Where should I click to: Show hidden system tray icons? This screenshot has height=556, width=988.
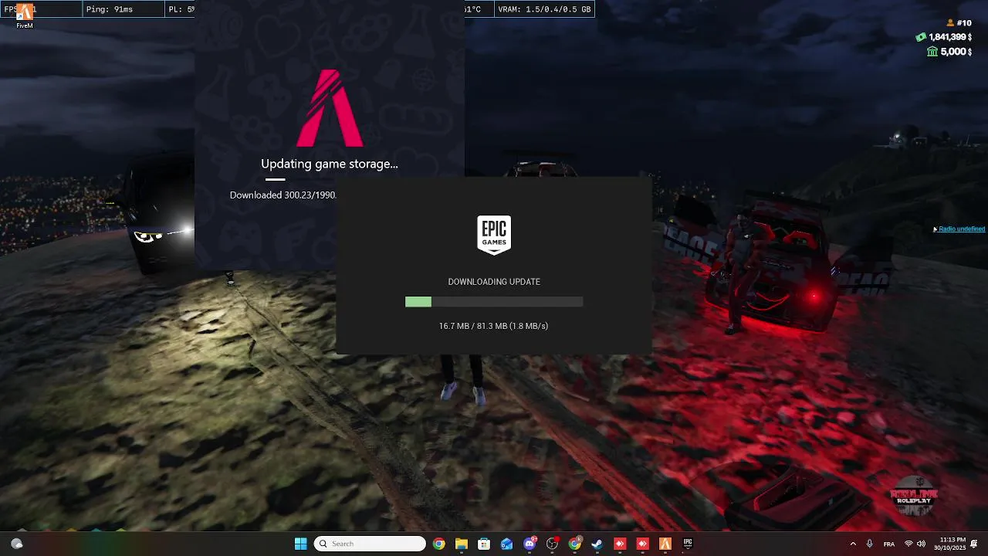tap(853, 544)
